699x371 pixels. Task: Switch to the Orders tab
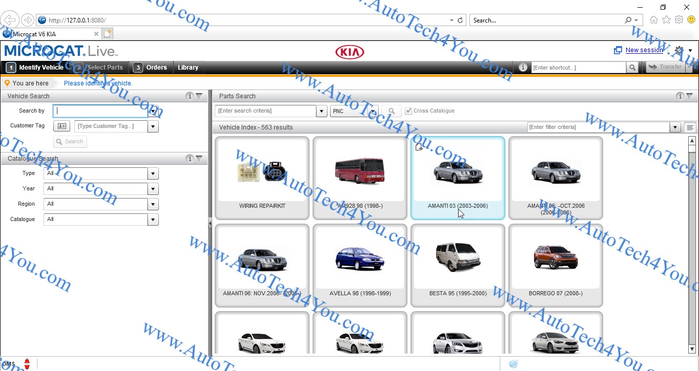tap(151, 68)
